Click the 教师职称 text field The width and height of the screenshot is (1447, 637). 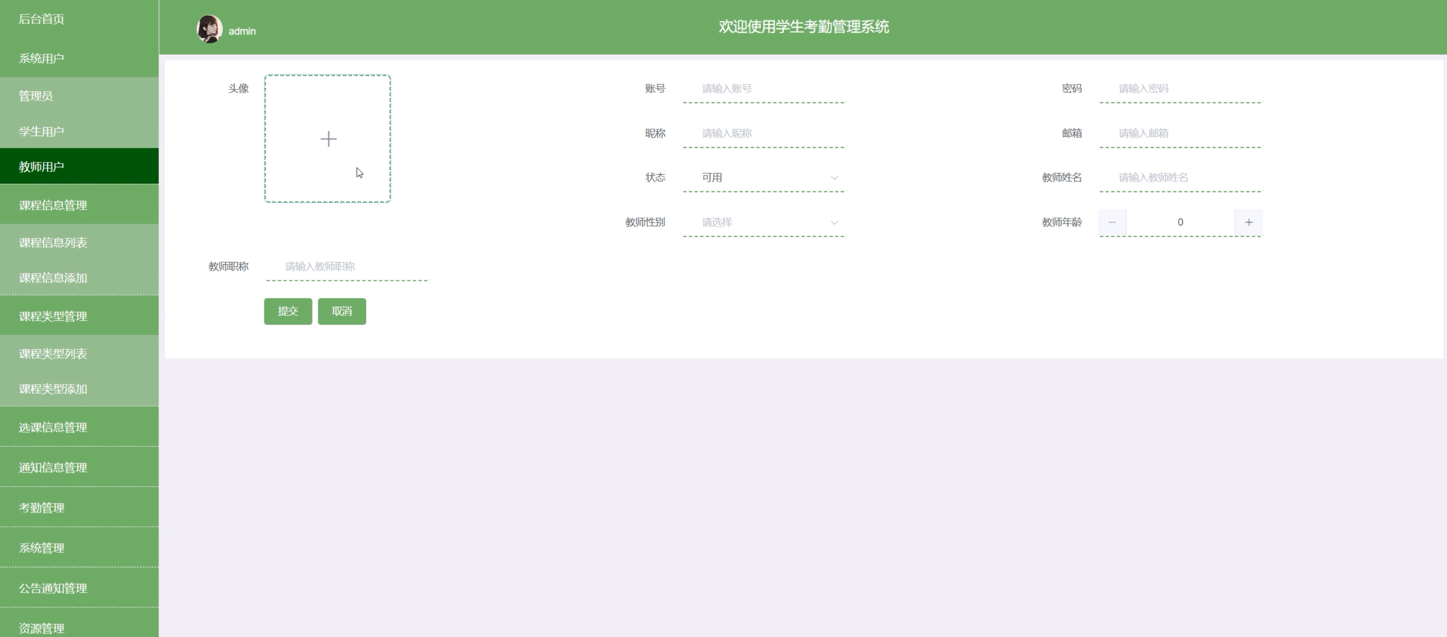347,266
